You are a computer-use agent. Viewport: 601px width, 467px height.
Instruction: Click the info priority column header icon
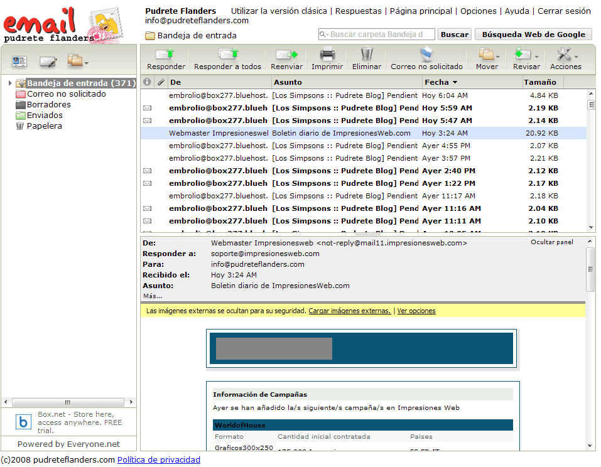click(x=147, y=82)
